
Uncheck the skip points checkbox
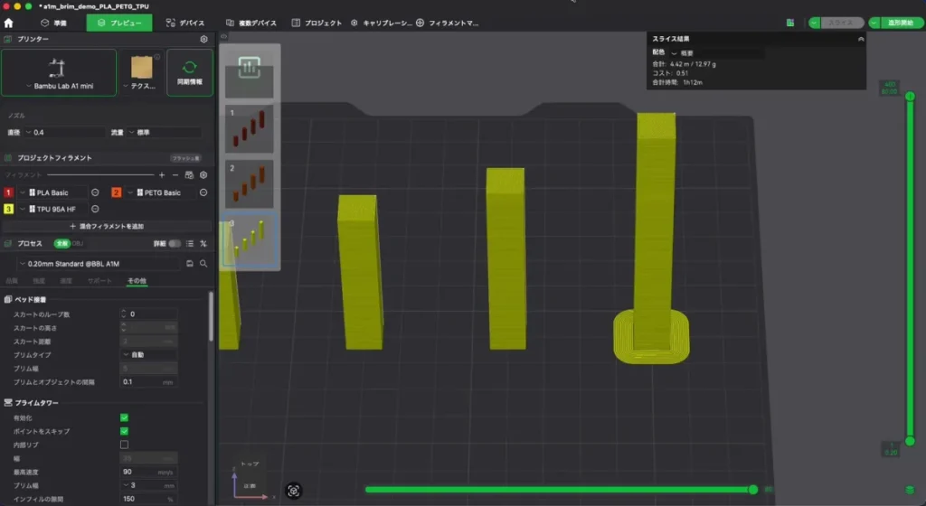coord(124,431)
